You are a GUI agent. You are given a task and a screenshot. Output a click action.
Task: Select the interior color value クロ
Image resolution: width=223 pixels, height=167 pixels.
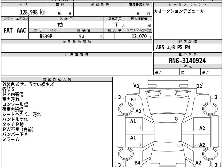81,36
